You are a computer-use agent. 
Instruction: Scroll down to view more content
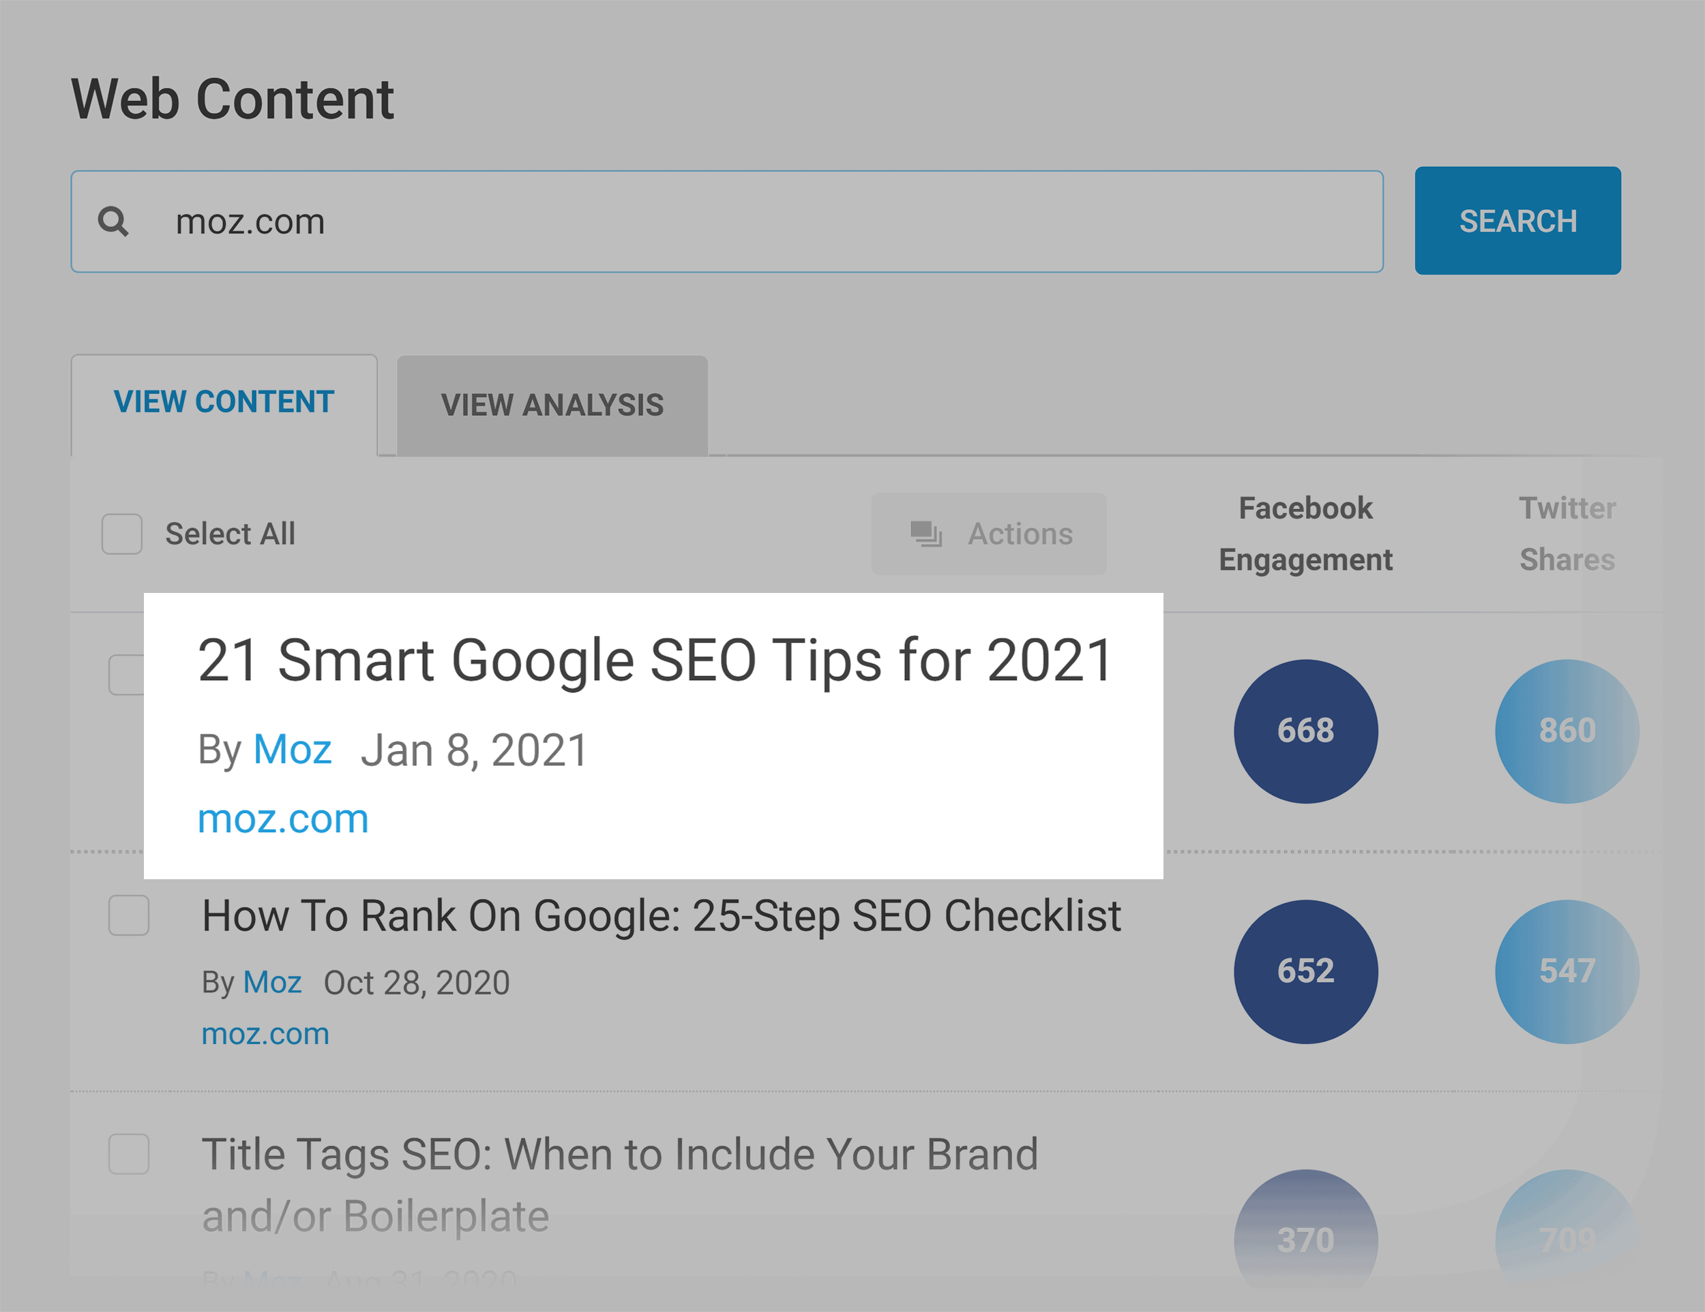pos(852,1240)
